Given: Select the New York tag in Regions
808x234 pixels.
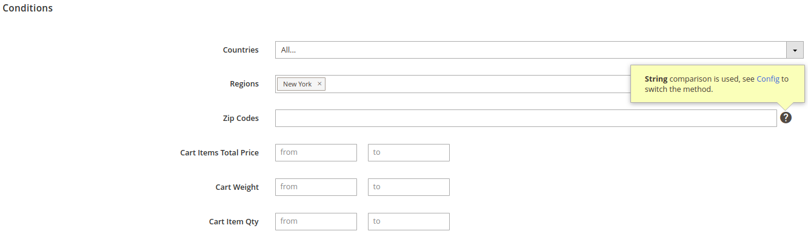Looking at the screenshot, I should (297, 84).
